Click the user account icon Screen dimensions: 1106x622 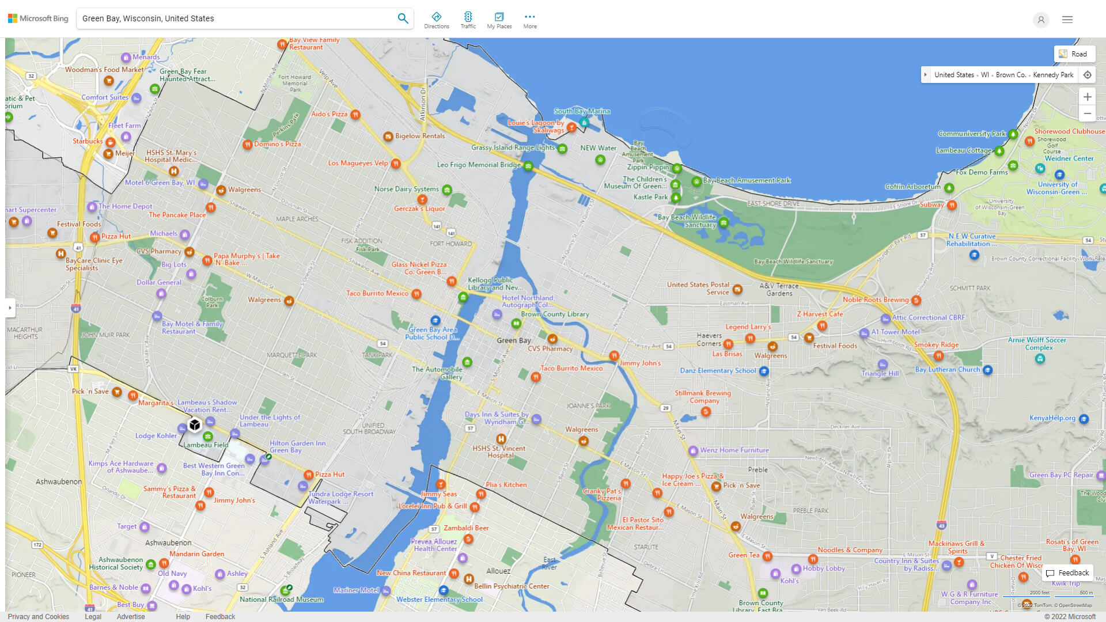(1041, 20)
